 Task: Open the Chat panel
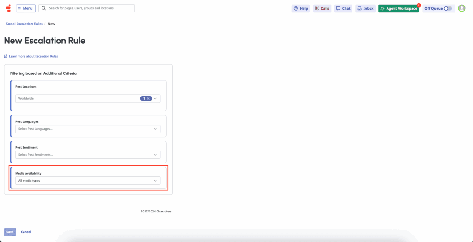click(343, 8)
